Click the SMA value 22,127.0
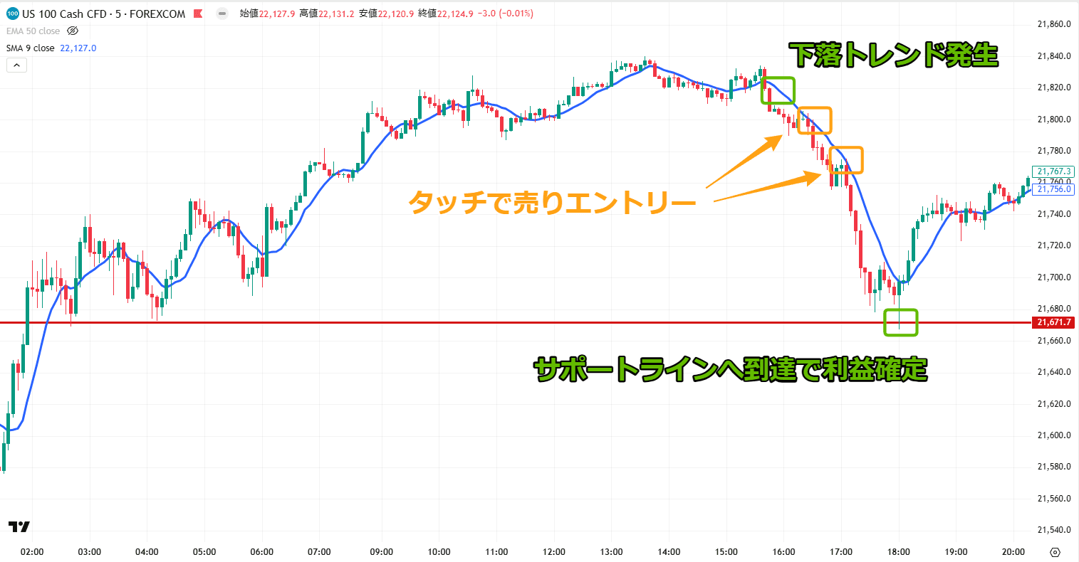The height and width of the screenshot is (562, 1079). (x=78, y=48)
